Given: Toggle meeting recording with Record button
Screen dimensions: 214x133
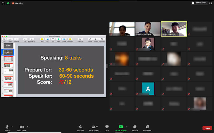Looking at the screenshot, I should 135,127.
